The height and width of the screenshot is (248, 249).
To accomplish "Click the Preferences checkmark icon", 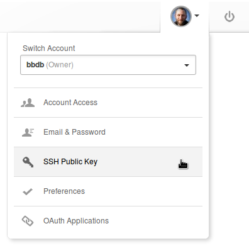I will [x=28, y=191].
